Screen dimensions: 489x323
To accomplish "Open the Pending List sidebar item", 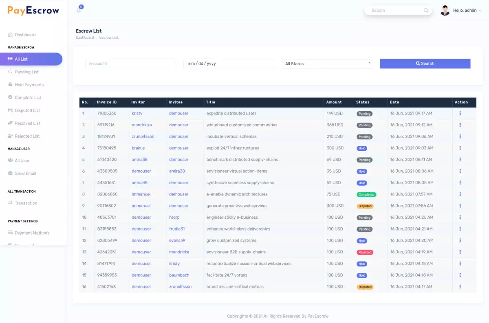I will 26,72.
